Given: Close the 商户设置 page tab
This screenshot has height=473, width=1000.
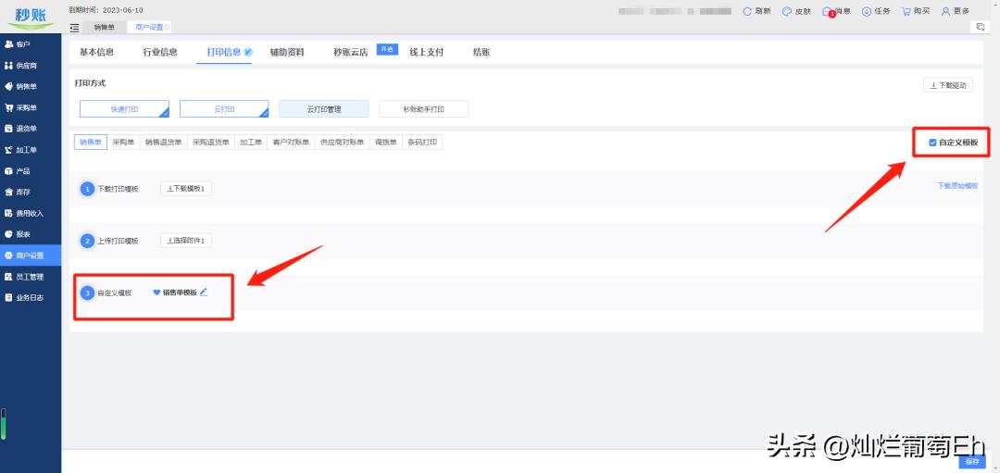Looking at the screenshot, I should pos(169,28).
